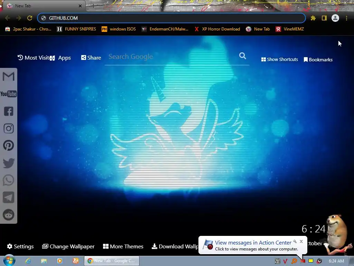This screenshot has height=266, width=354.
Task: Open Pinterest sidebar icon
Action: click(9, 145)
